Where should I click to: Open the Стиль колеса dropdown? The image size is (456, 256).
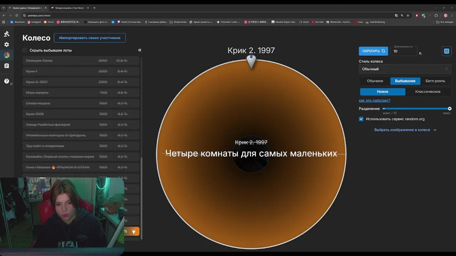click(405, 69)
